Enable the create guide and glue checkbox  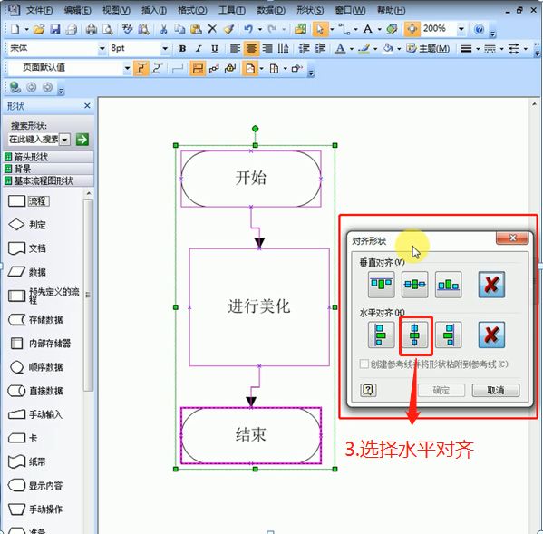coord(364,364)
